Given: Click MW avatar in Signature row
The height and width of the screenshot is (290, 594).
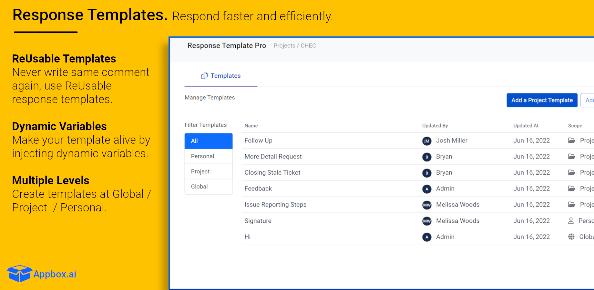Looking at the screenshot, I should (x=427, y=221).
